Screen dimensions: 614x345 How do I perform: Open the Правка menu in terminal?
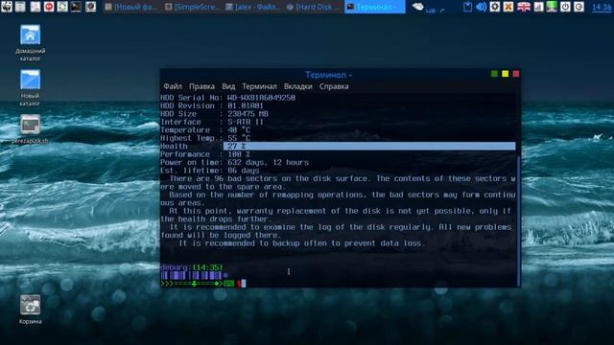(201, 86)
